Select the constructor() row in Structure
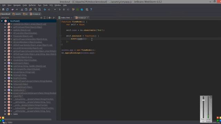 point(28,90)
